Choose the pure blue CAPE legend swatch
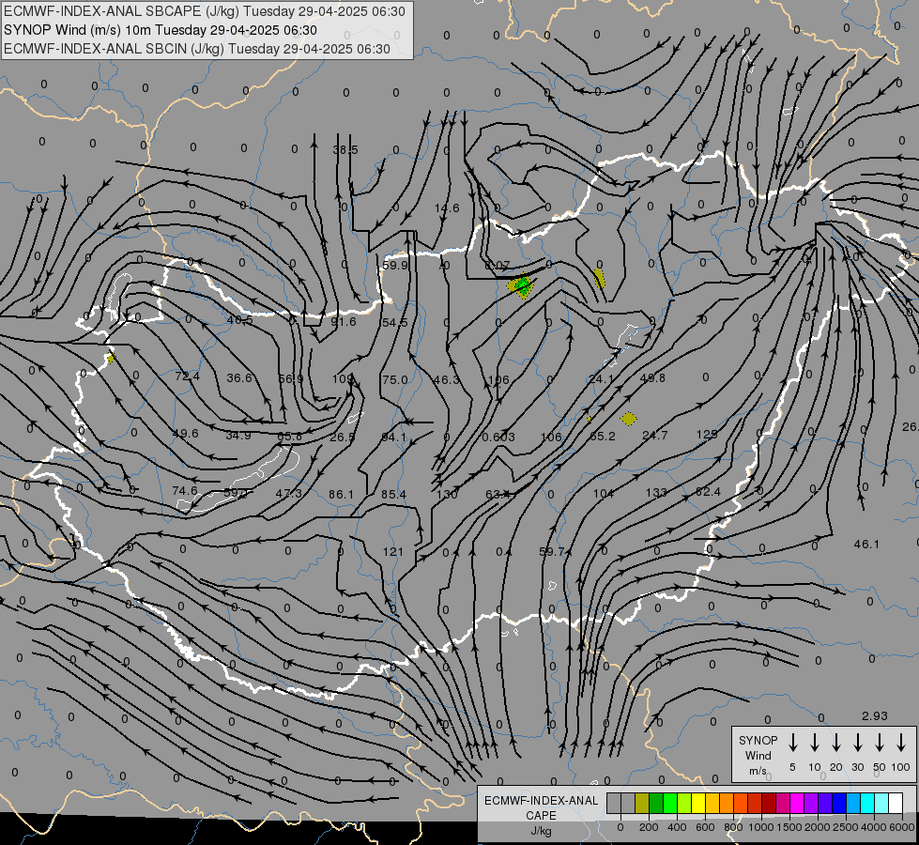The width and height of the screenshot is (919, 845). [839, 804]
